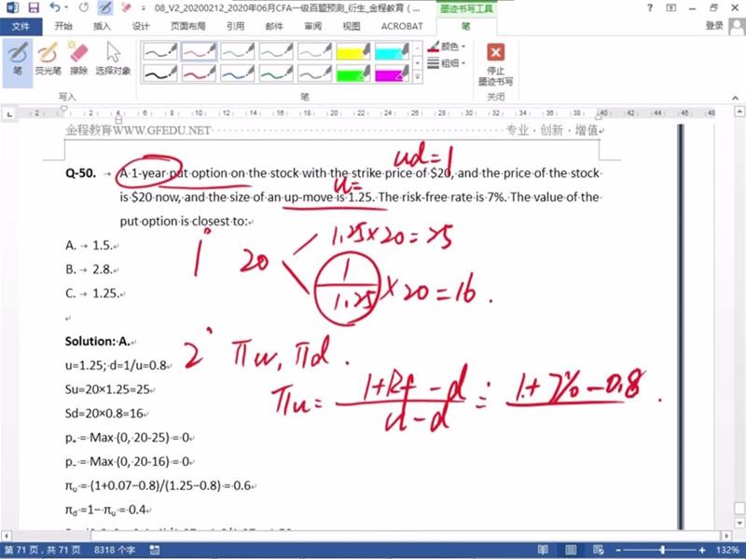Switch to Print Layout view
This screenshot has height=559, width=746.
(571, 550)
